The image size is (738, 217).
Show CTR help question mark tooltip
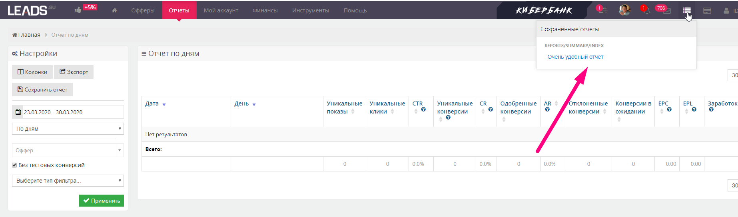point(423,109)
